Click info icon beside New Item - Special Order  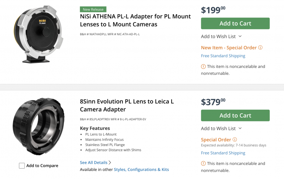260,48
